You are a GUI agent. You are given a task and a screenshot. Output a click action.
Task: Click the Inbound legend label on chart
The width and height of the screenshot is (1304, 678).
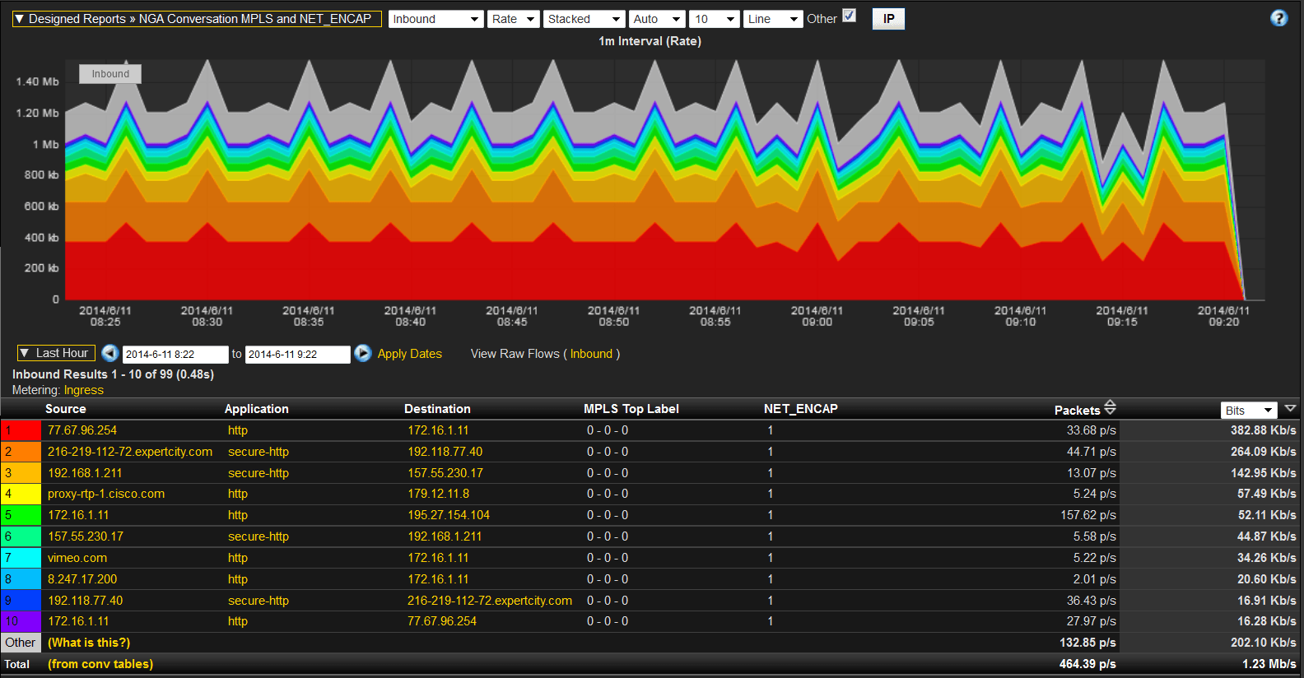click(110, 74)
